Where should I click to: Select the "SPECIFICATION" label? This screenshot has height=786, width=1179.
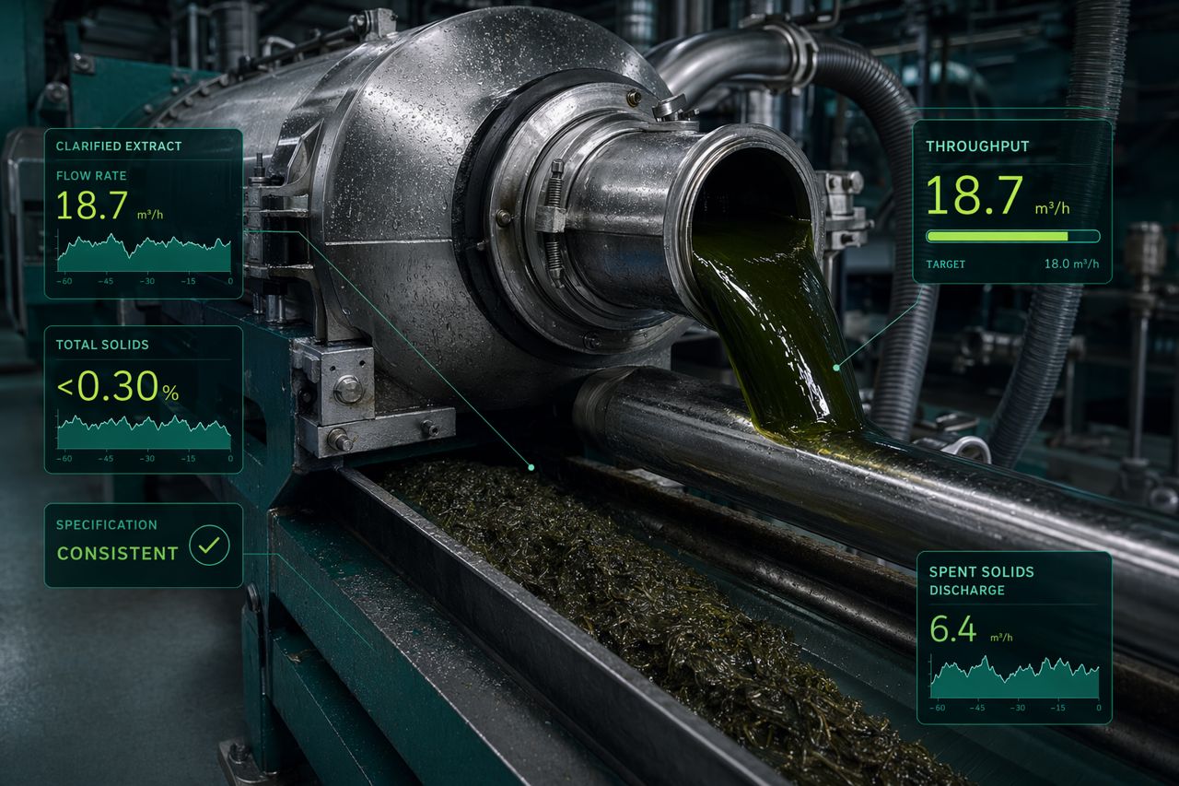107,524
